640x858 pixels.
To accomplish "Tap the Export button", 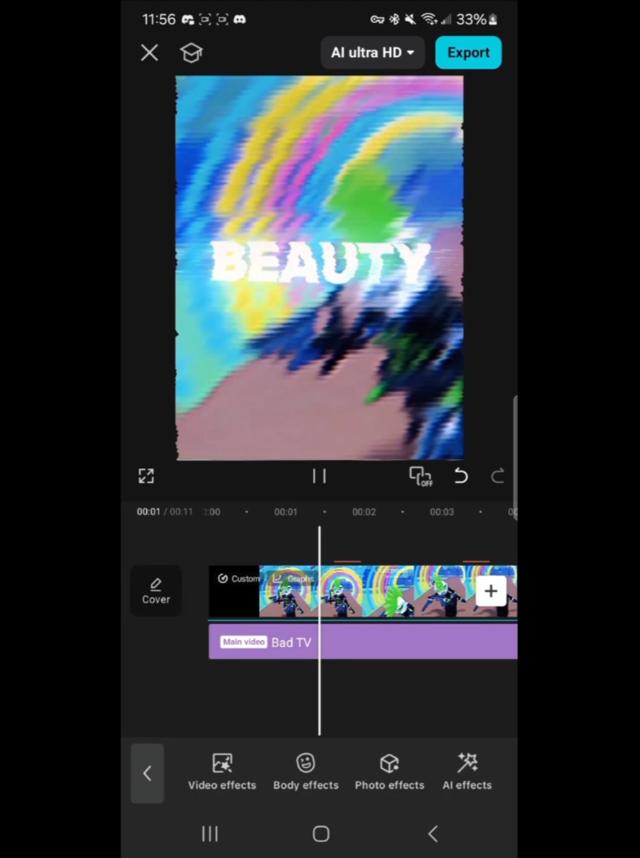I will [x=468, y=53].
